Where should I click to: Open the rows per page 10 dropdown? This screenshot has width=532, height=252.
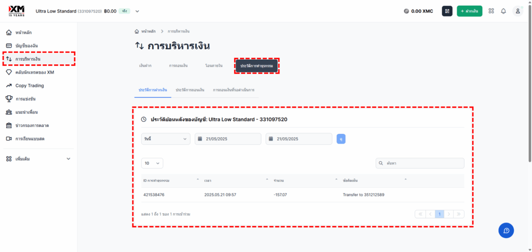152,163
